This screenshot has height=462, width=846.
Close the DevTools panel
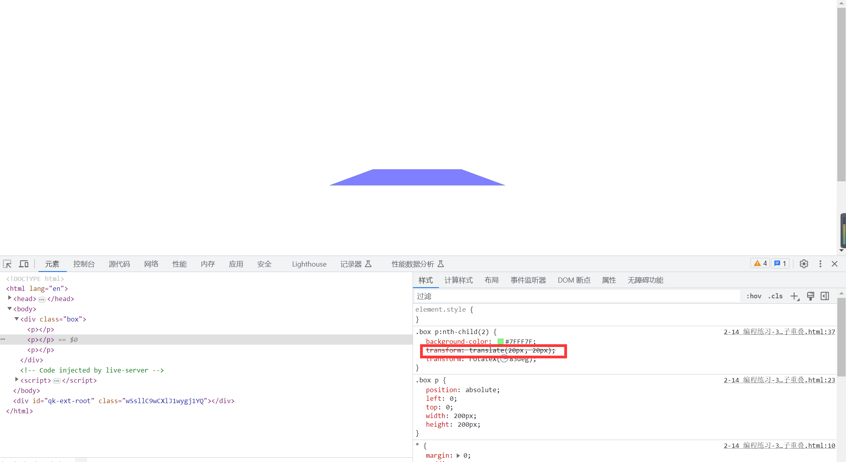pos(835,264)
